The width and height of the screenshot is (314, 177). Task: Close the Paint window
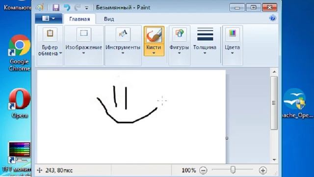pos(269,8)
